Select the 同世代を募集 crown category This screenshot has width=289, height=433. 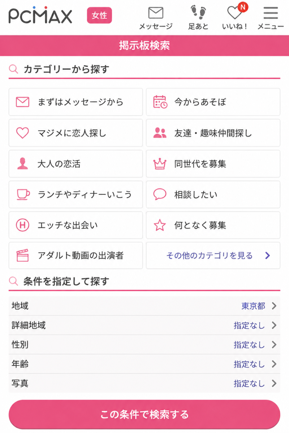tap(213, 164)
